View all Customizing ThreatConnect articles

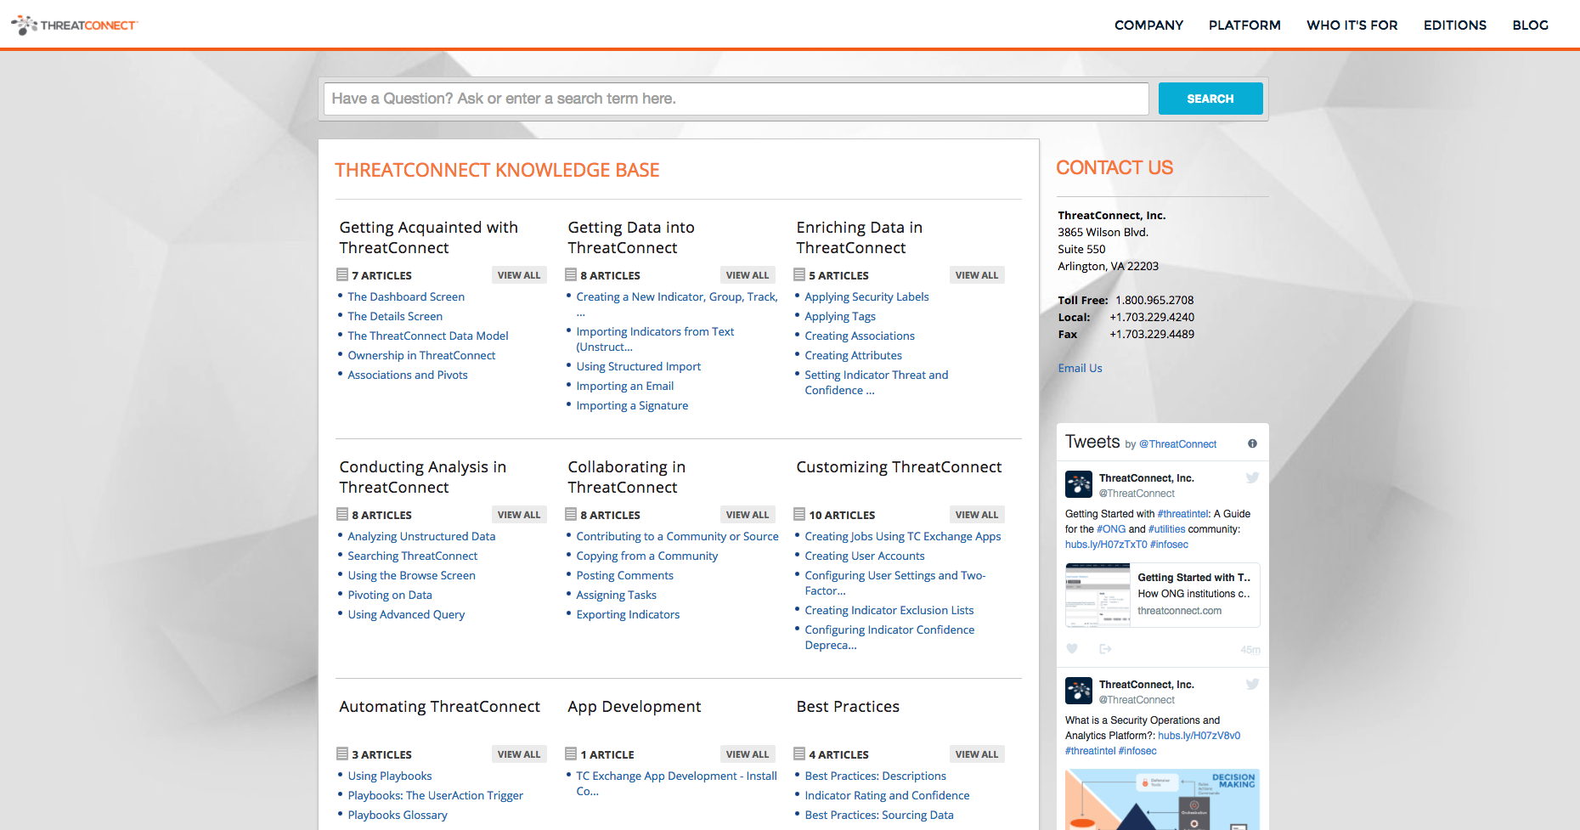tap(977, 515)
